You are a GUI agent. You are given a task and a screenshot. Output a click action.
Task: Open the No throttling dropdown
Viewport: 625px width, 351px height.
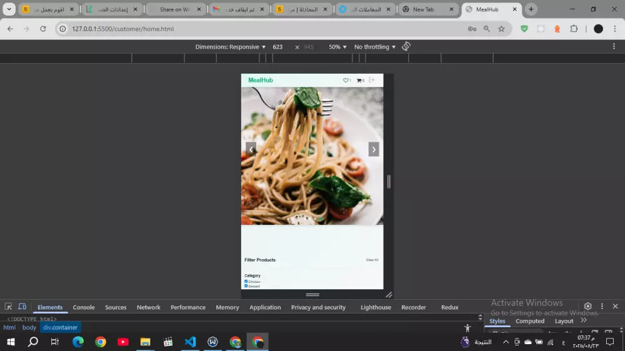pos(374,47)
